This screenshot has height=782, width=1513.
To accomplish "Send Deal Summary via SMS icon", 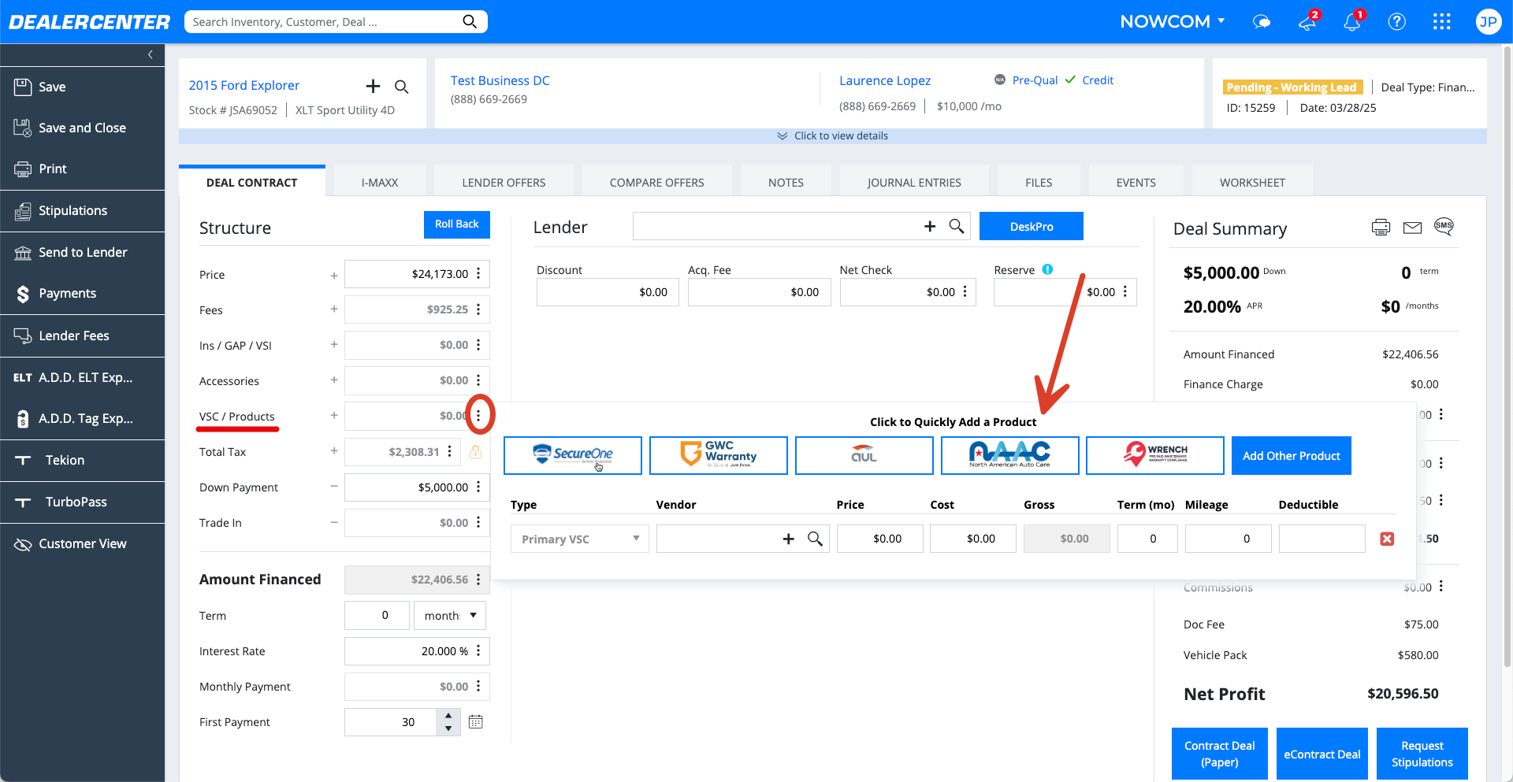I will click(x=1444, y=227).
